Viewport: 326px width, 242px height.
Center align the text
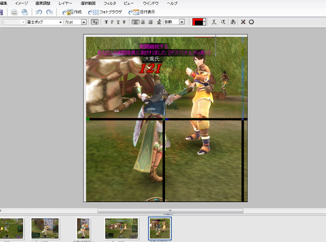(x=143, y=22)
